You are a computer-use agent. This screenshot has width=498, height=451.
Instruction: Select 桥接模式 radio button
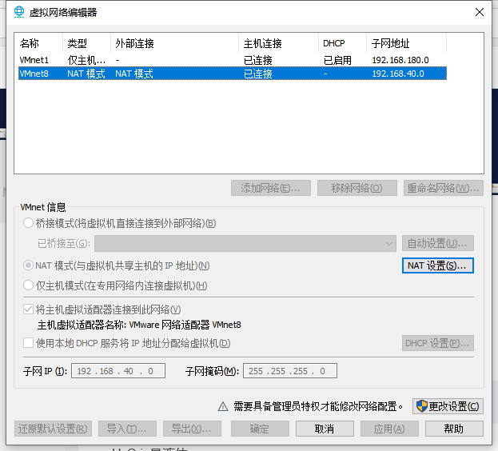tap(28, 223)
